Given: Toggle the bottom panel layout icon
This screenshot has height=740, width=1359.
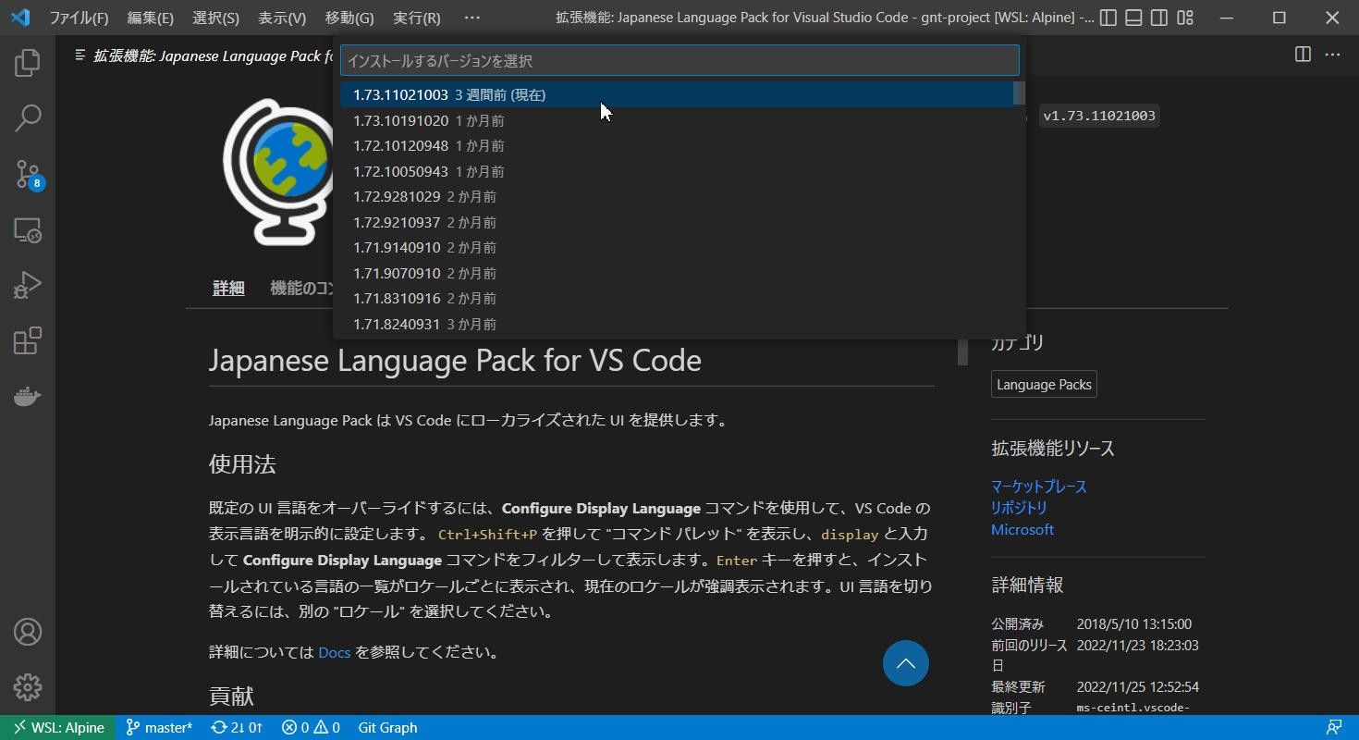Looking at the screenshot, I should coord(1133,18).
